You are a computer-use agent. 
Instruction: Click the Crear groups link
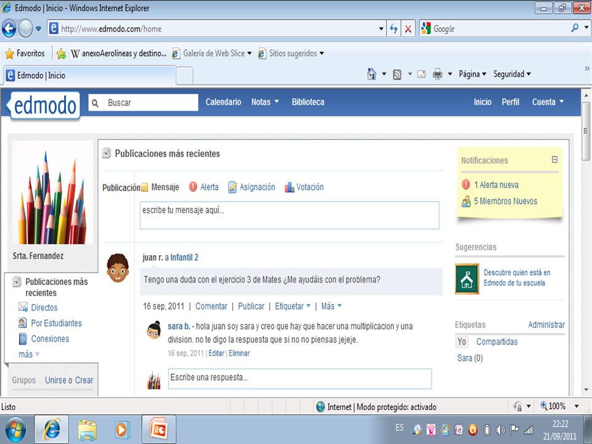point(84,380)
